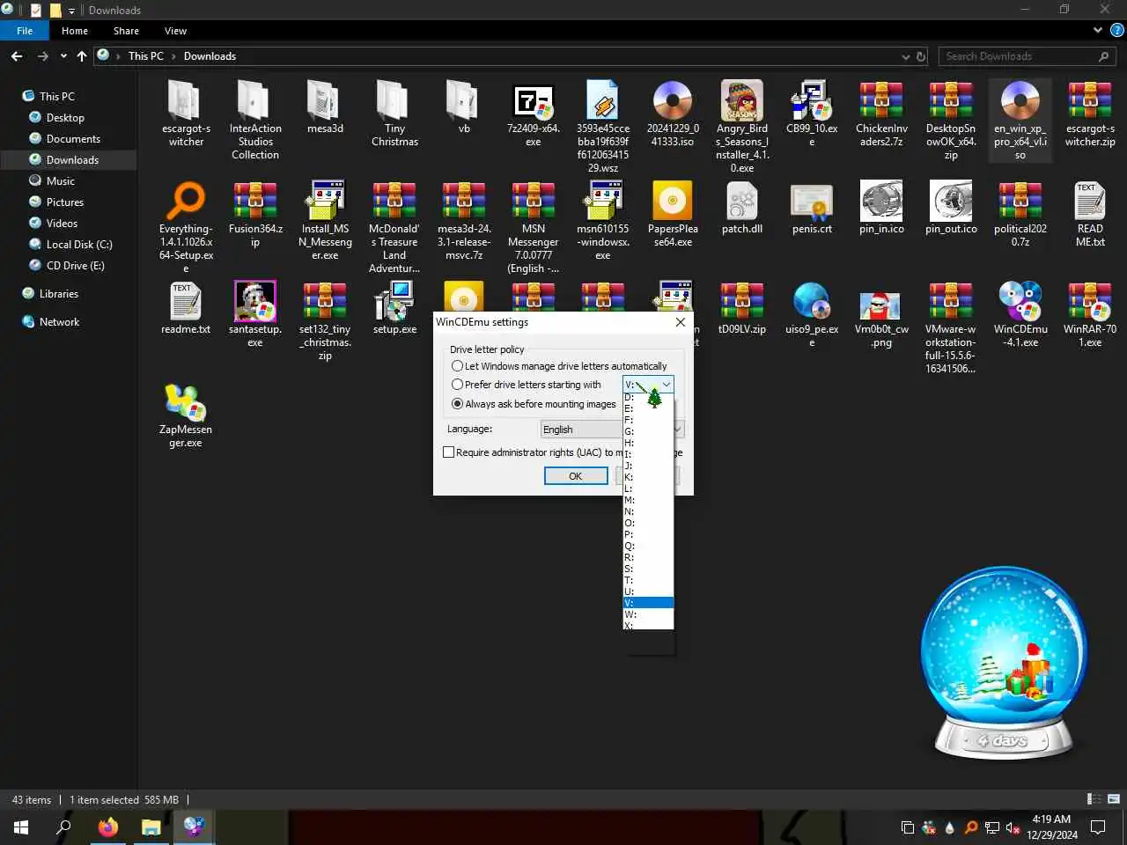Pick drive letter M: in dropdown list

(648, 500)
